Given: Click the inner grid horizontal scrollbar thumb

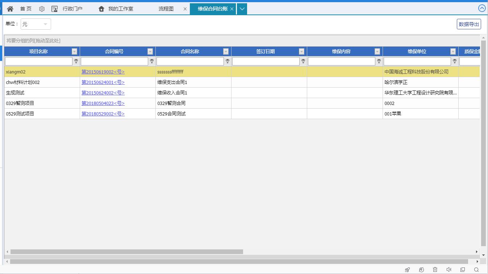Looking at the screenshot, I should tap(127, 252).
